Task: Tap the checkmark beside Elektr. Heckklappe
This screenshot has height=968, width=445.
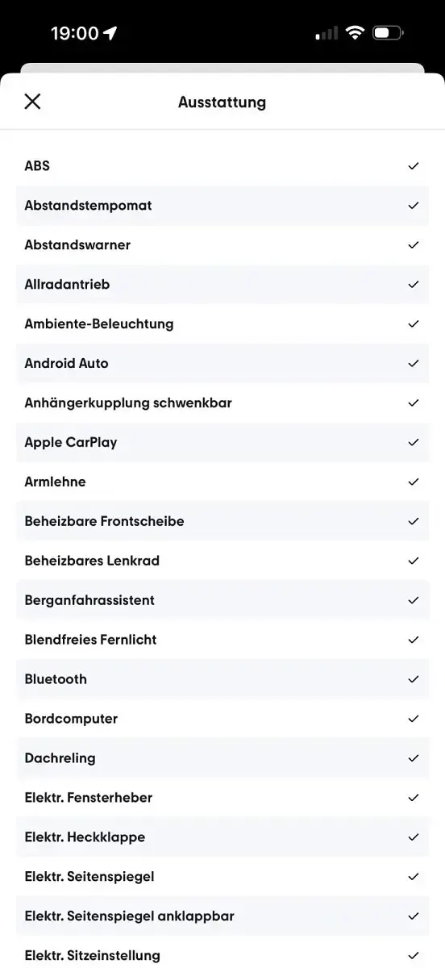Action: coord(414,837)
